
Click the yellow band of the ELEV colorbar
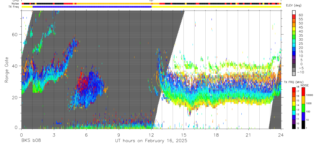[294, 29]
